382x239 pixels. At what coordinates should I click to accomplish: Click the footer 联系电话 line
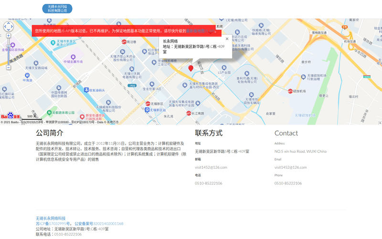click(59, 234)
